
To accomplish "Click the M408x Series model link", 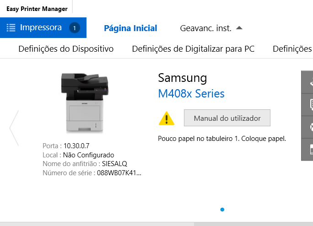I will [191, 93].
